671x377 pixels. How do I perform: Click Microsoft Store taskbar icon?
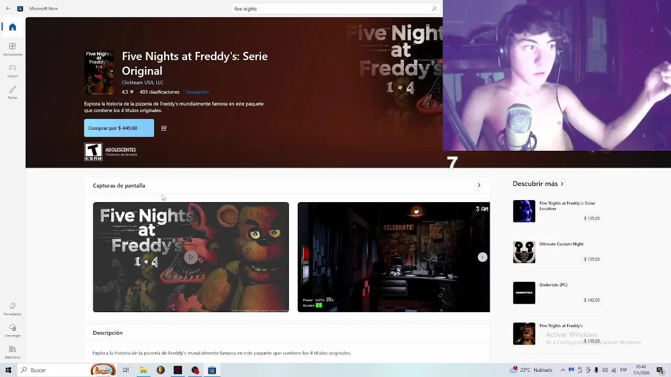pos(212,370)
